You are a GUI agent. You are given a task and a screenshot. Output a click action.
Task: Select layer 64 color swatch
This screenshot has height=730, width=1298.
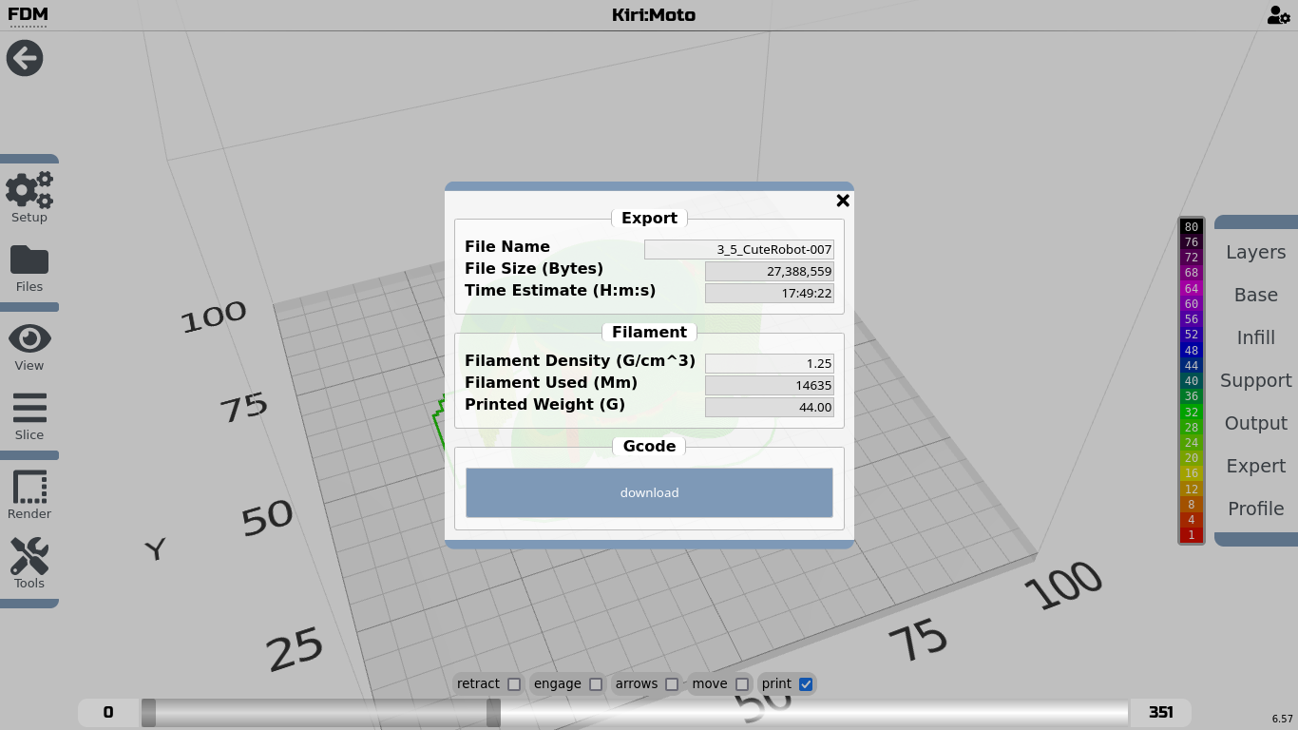point(1191,288)
